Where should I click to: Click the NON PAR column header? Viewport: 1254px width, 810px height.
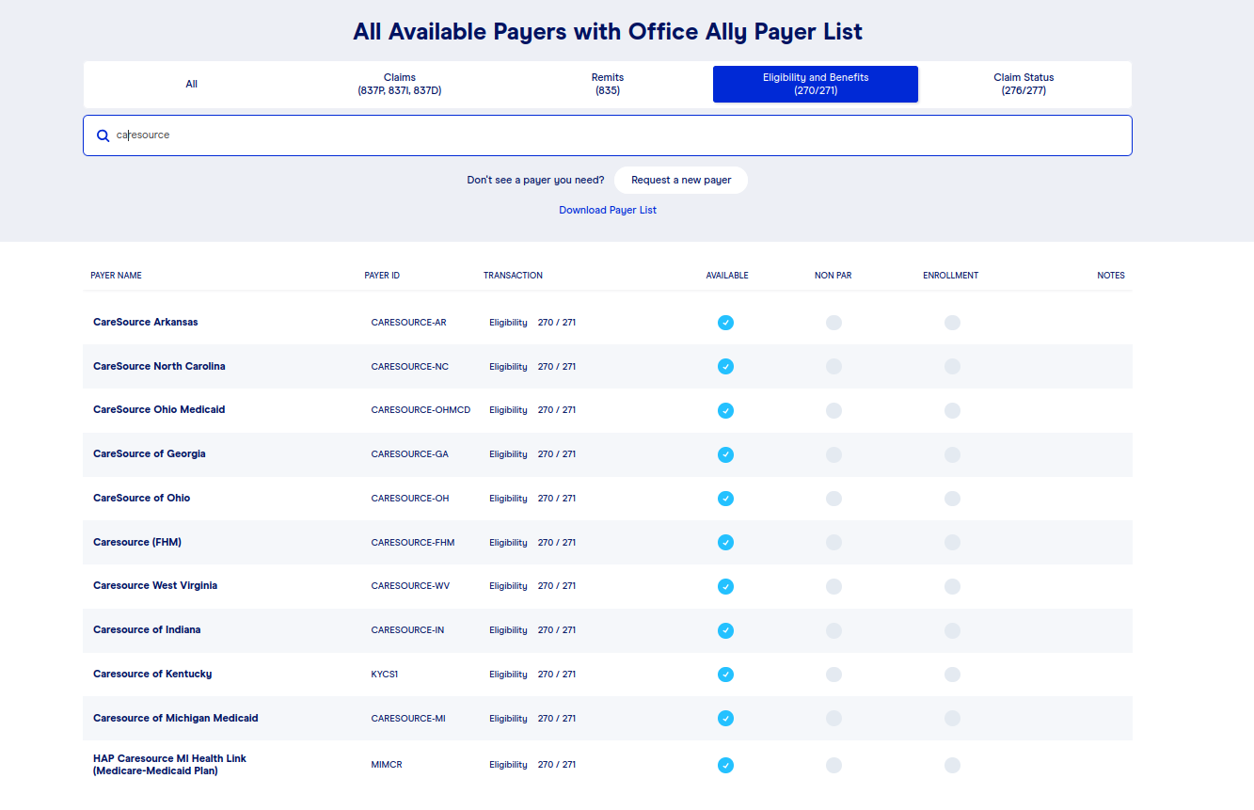[x=833, y=276]
